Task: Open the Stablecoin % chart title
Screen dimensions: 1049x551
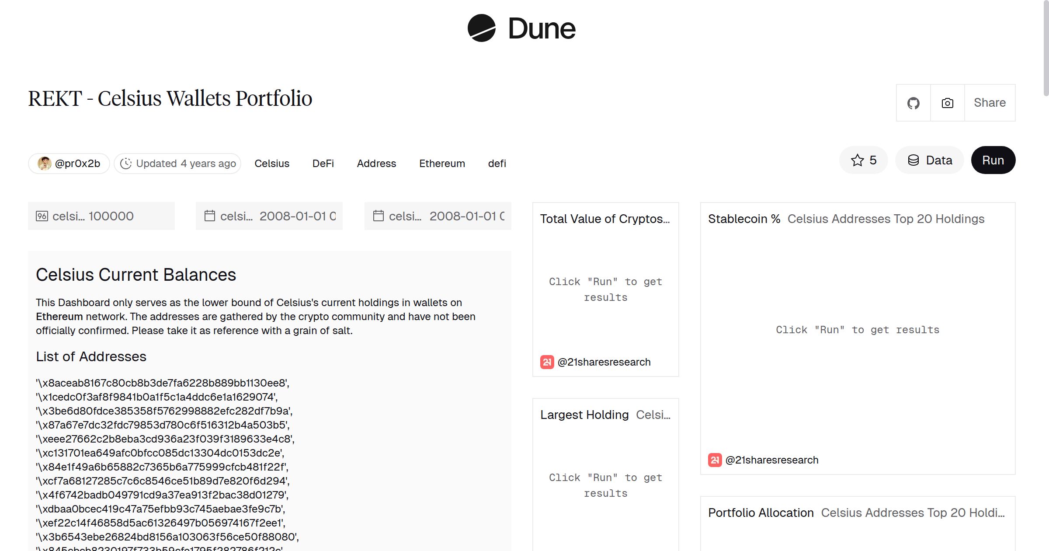Action: 744,219
